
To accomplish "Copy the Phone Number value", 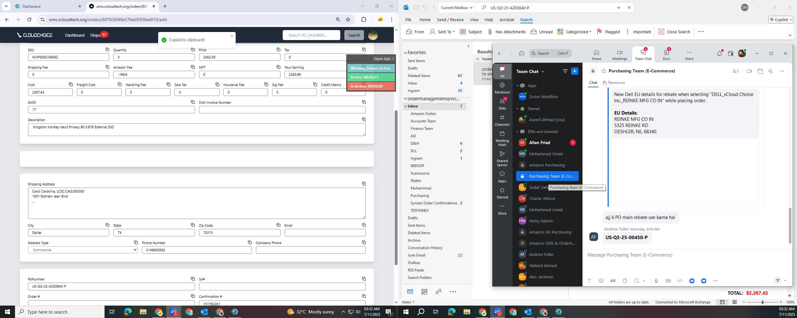I will click(x=250, y=243).
